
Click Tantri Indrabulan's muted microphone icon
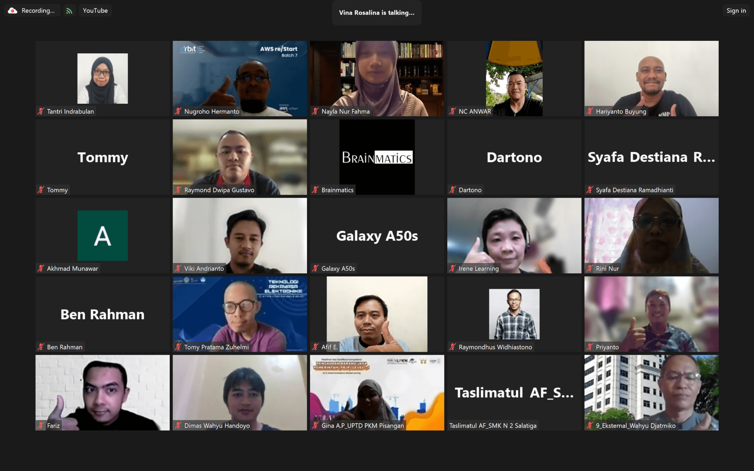click(41, 111)
